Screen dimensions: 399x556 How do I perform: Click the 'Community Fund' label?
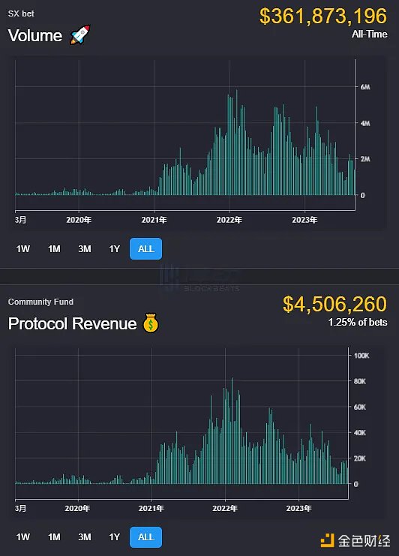click(40, 302)
